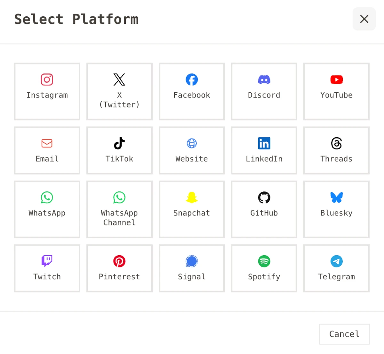Screen dimensions: 384x354
Task: Select the Discord icon
Action: point(264,80)
